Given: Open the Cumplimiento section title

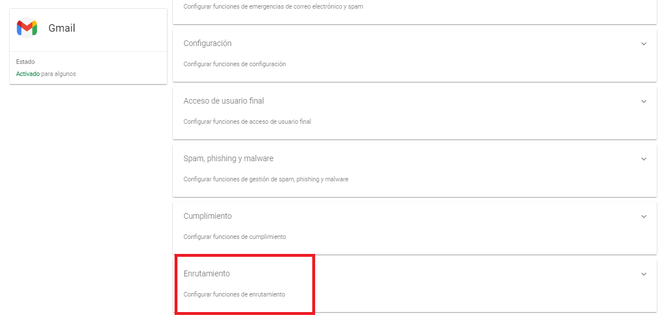Looking at the screenshot, I should [x=208, y=216].
